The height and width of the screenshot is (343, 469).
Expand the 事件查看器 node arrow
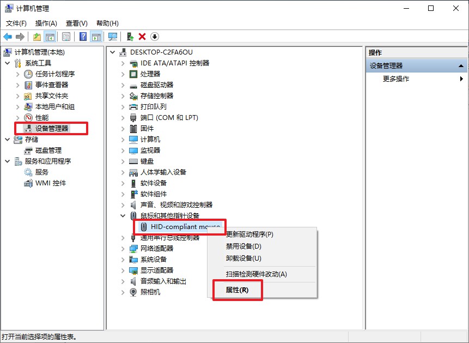(17, 85)
